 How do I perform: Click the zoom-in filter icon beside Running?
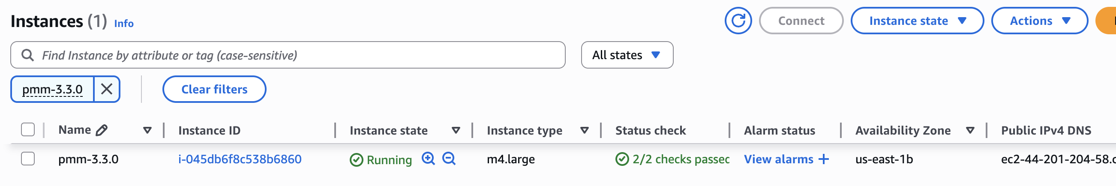(428, 159)
